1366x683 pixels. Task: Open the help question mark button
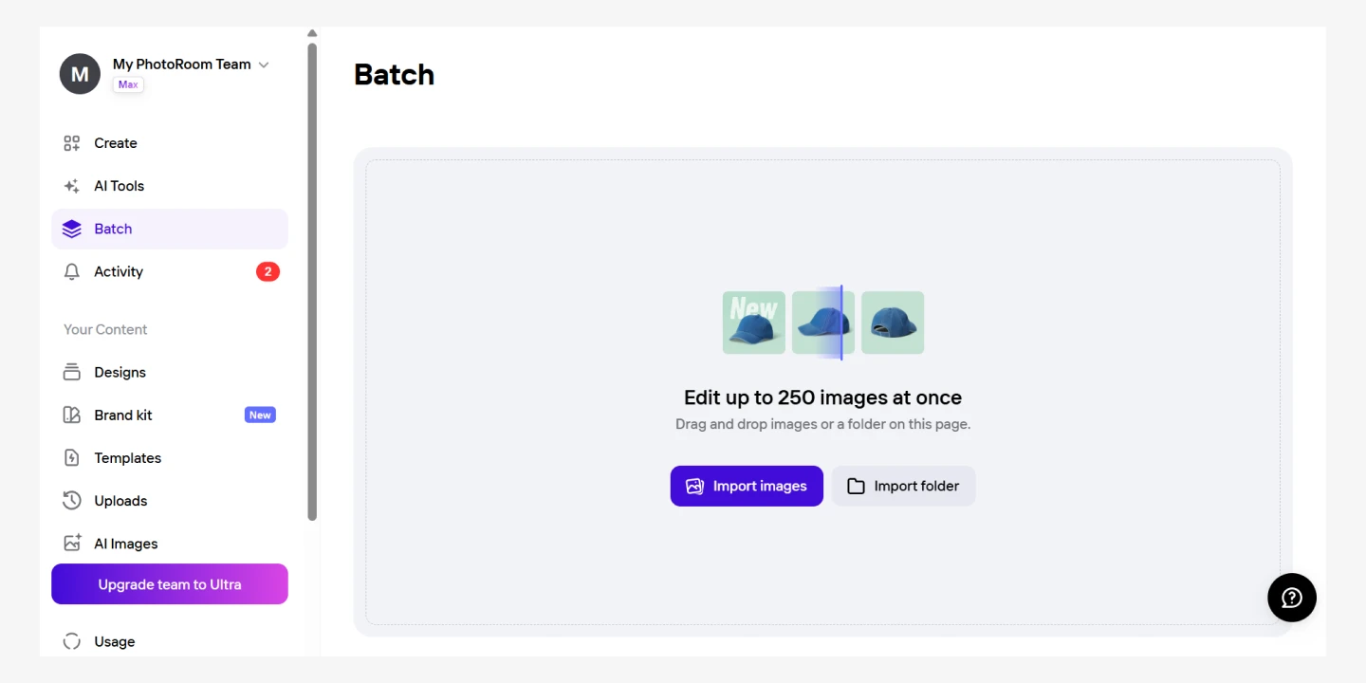1291,598
